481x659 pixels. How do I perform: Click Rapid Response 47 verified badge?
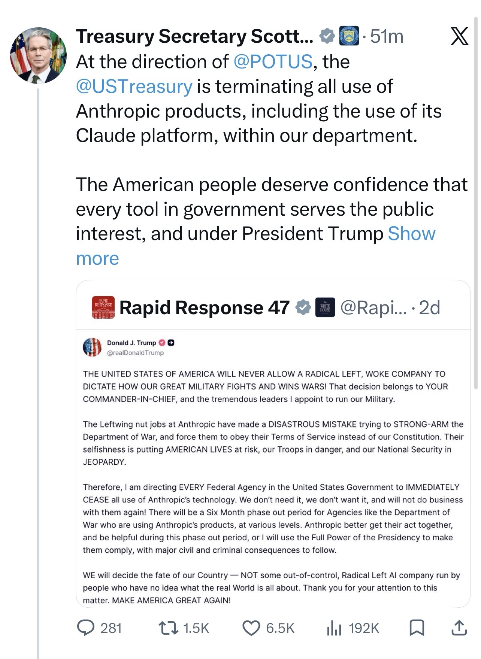click(x=303, y=308)
